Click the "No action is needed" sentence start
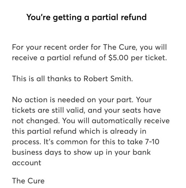The image size is (186, 188). click(54, 100)
